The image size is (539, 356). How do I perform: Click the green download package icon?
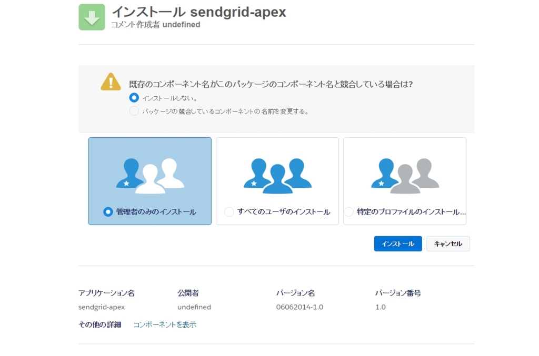(92, 17)
